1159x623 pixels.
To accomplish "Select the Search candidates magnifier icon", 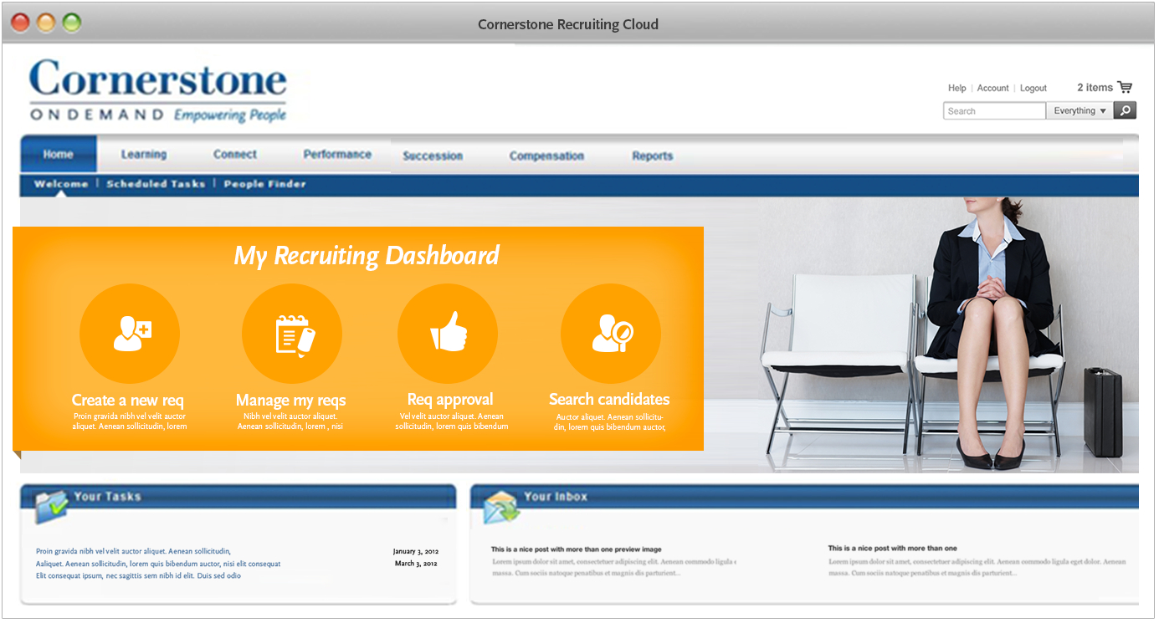I will [x=611, y=334].
